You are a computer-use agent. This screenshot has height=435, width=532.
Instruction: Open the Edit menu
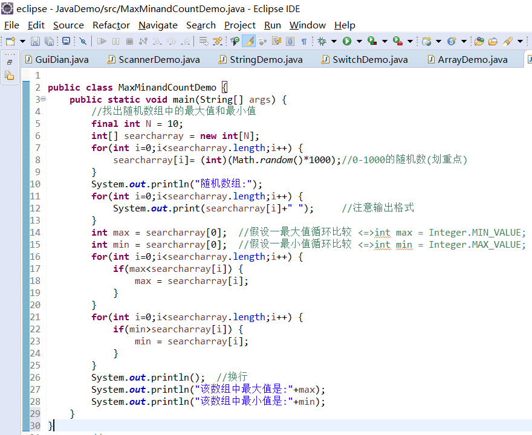pos(36,25)
